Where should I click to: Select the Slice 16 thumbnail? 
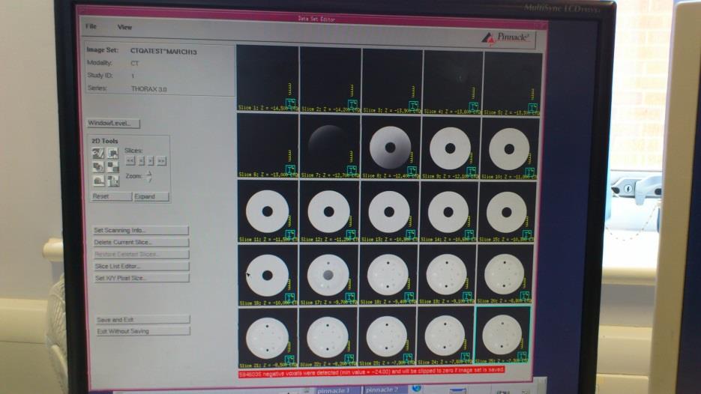click(x=268, y=275)
